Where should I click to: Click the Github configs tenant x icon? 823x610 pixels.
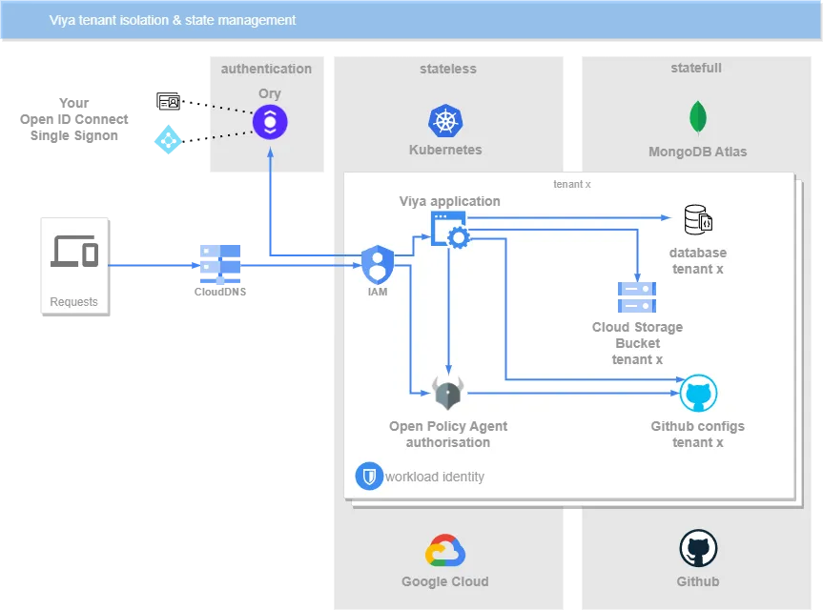tap(698, 392)
